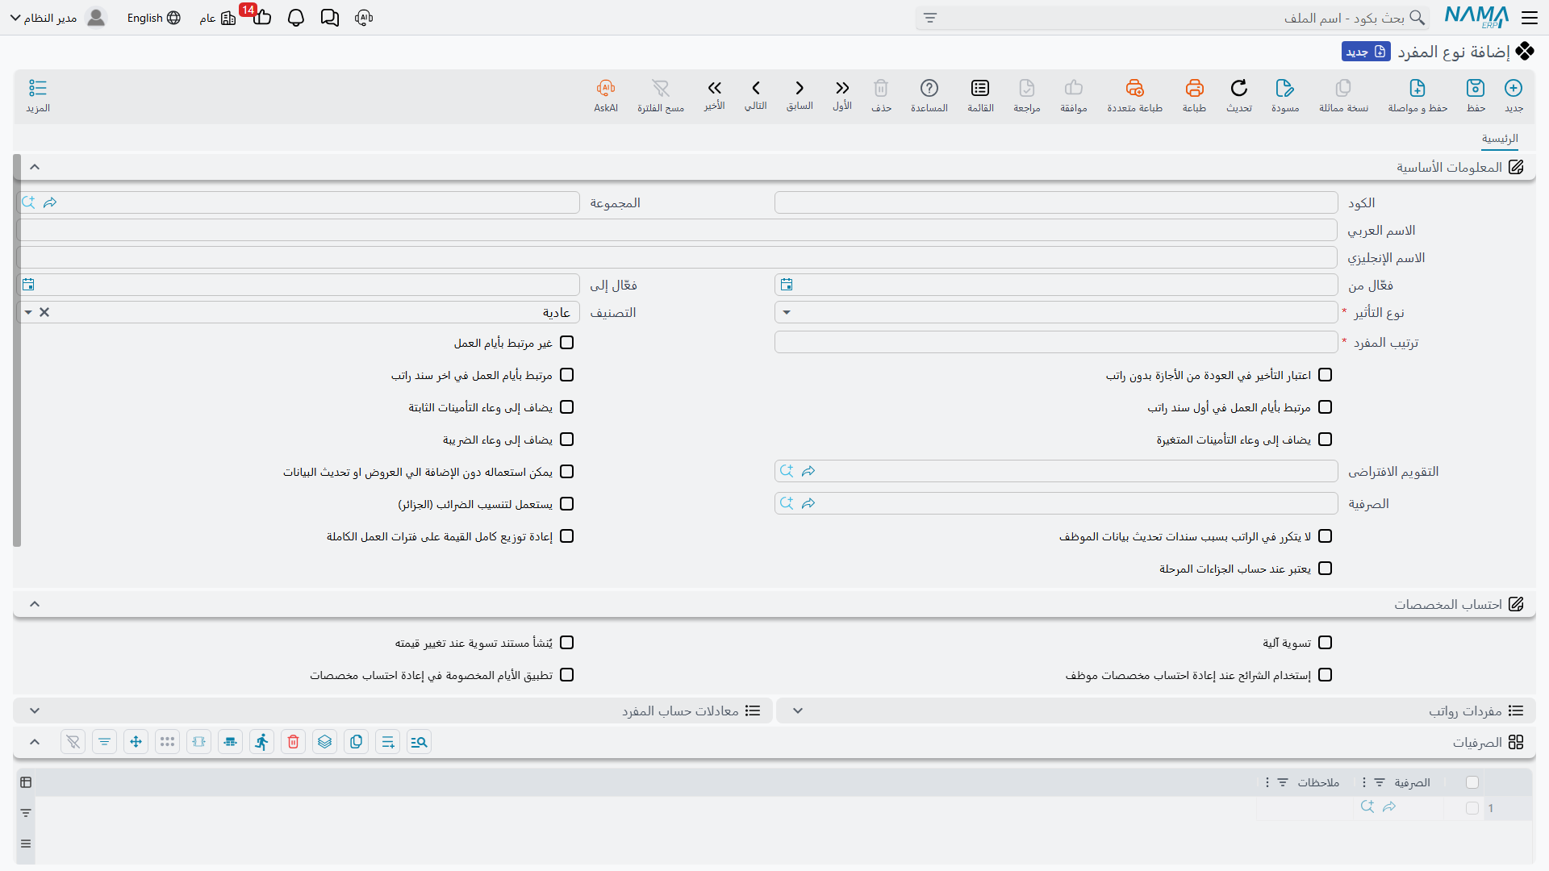This screenshot has width=1549, height=871.
Task: Click the grid search icon in الصرفيات toolbar
Action: 419,742
